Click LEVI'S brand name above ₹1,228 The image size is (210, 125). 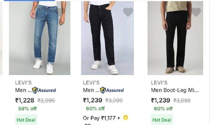23,83
